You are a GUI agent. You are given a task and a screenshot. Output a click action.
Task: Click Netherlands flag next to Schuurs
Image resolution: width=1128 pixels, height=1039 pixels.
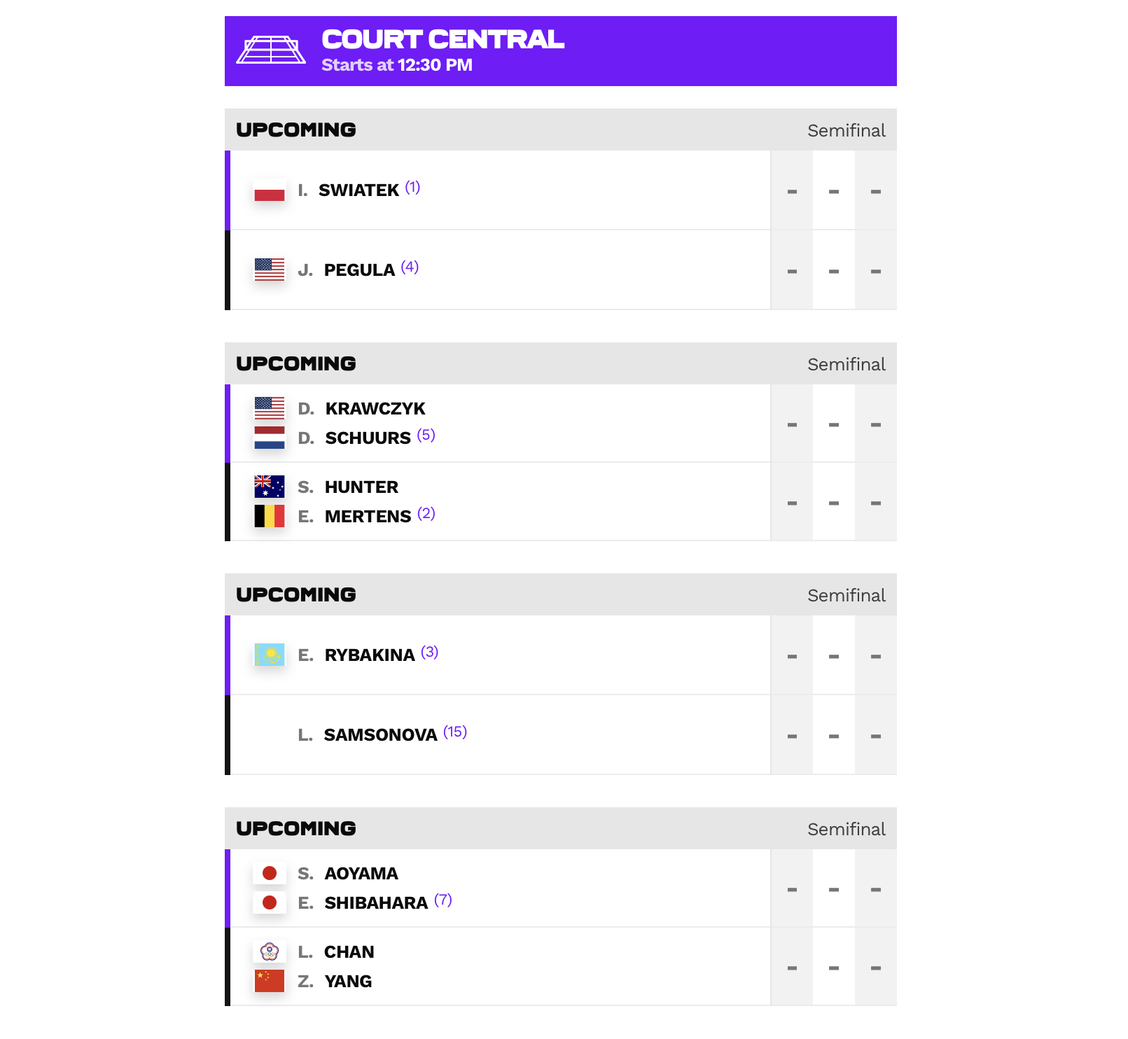point(270,438)
